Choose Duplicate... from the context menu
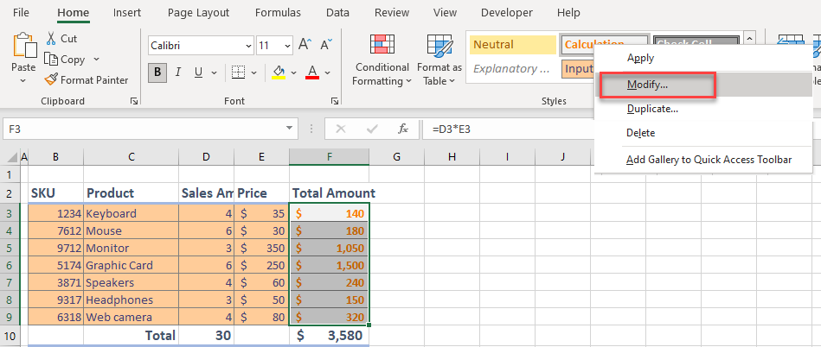821x347 pixels. point(652,109)
